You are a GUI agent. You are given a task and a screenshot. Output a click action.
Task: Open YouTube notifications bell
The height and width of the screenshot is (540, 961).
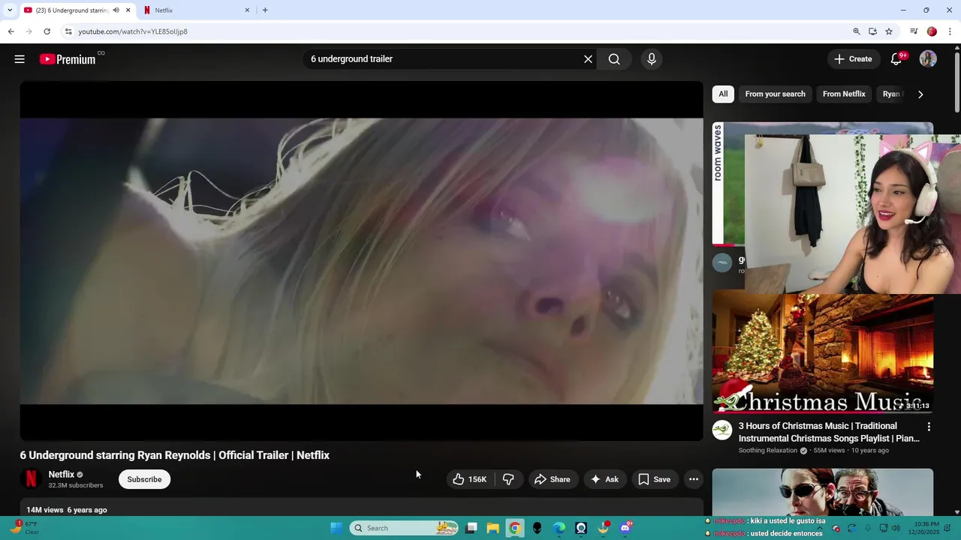[896, 59]
